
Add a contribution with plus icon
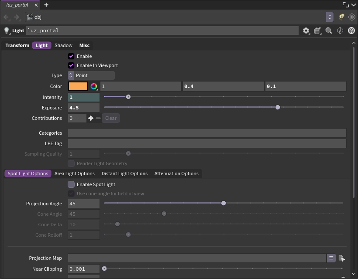tap(91, 118)
